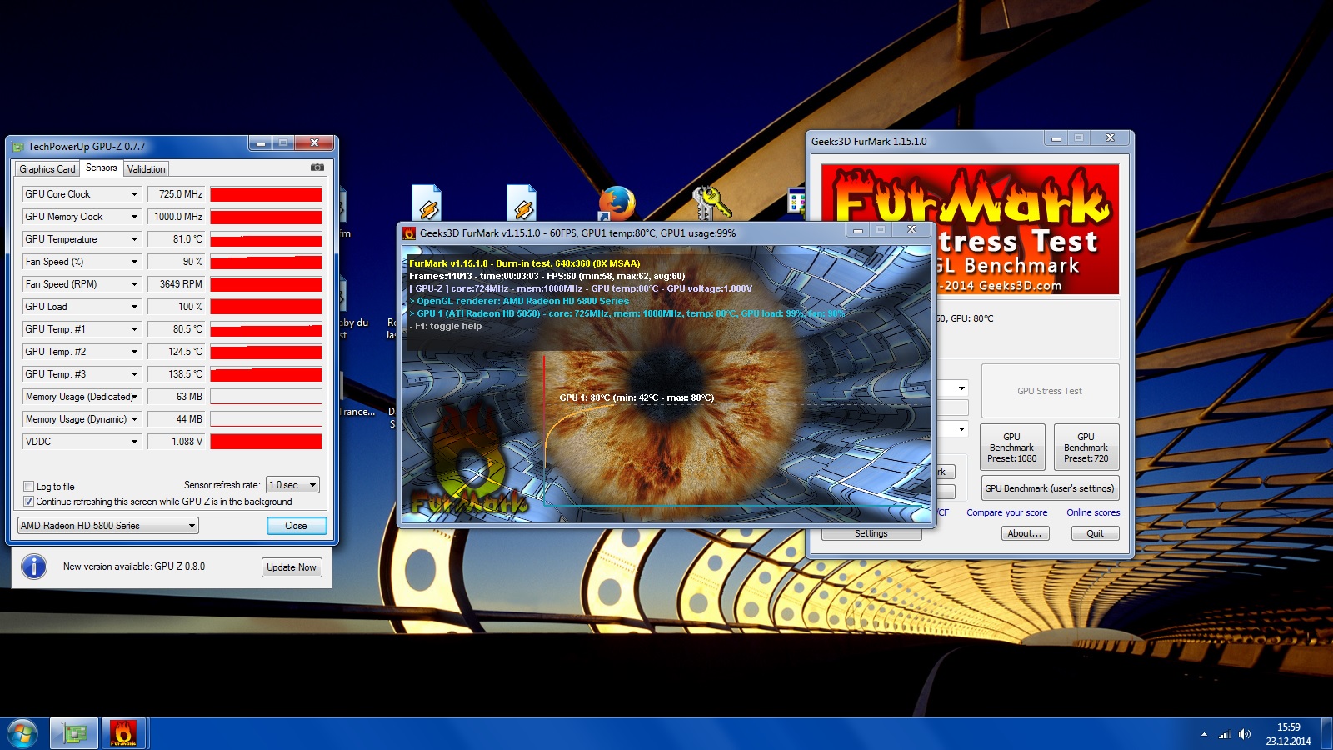Start GPU Benchmark Preset:1080

(x=1012, y=447)
